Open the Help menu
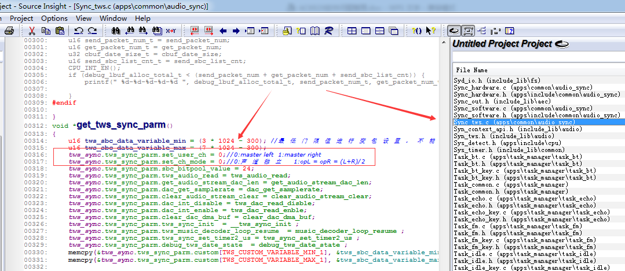This screenshot has width=625, height=271. (x=142, y=18)
